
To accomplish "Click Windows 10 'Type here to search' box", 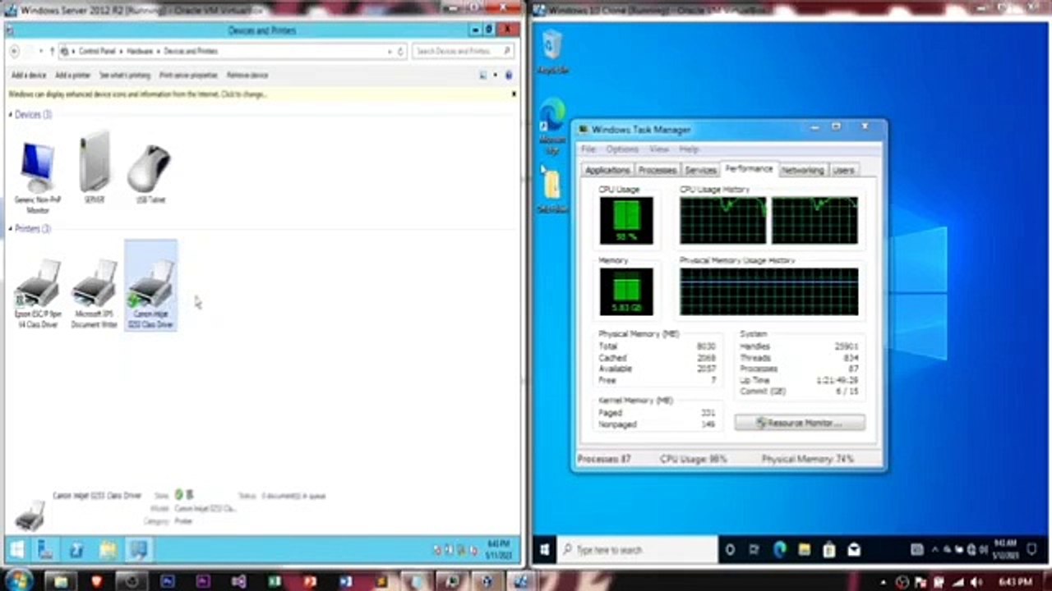I will point(638,549).
